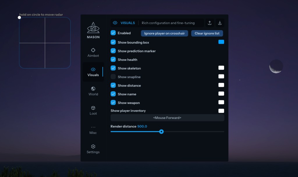Click the MASON eye-pyramid logo
Screen dimensions: 298x177
(93, 28)
